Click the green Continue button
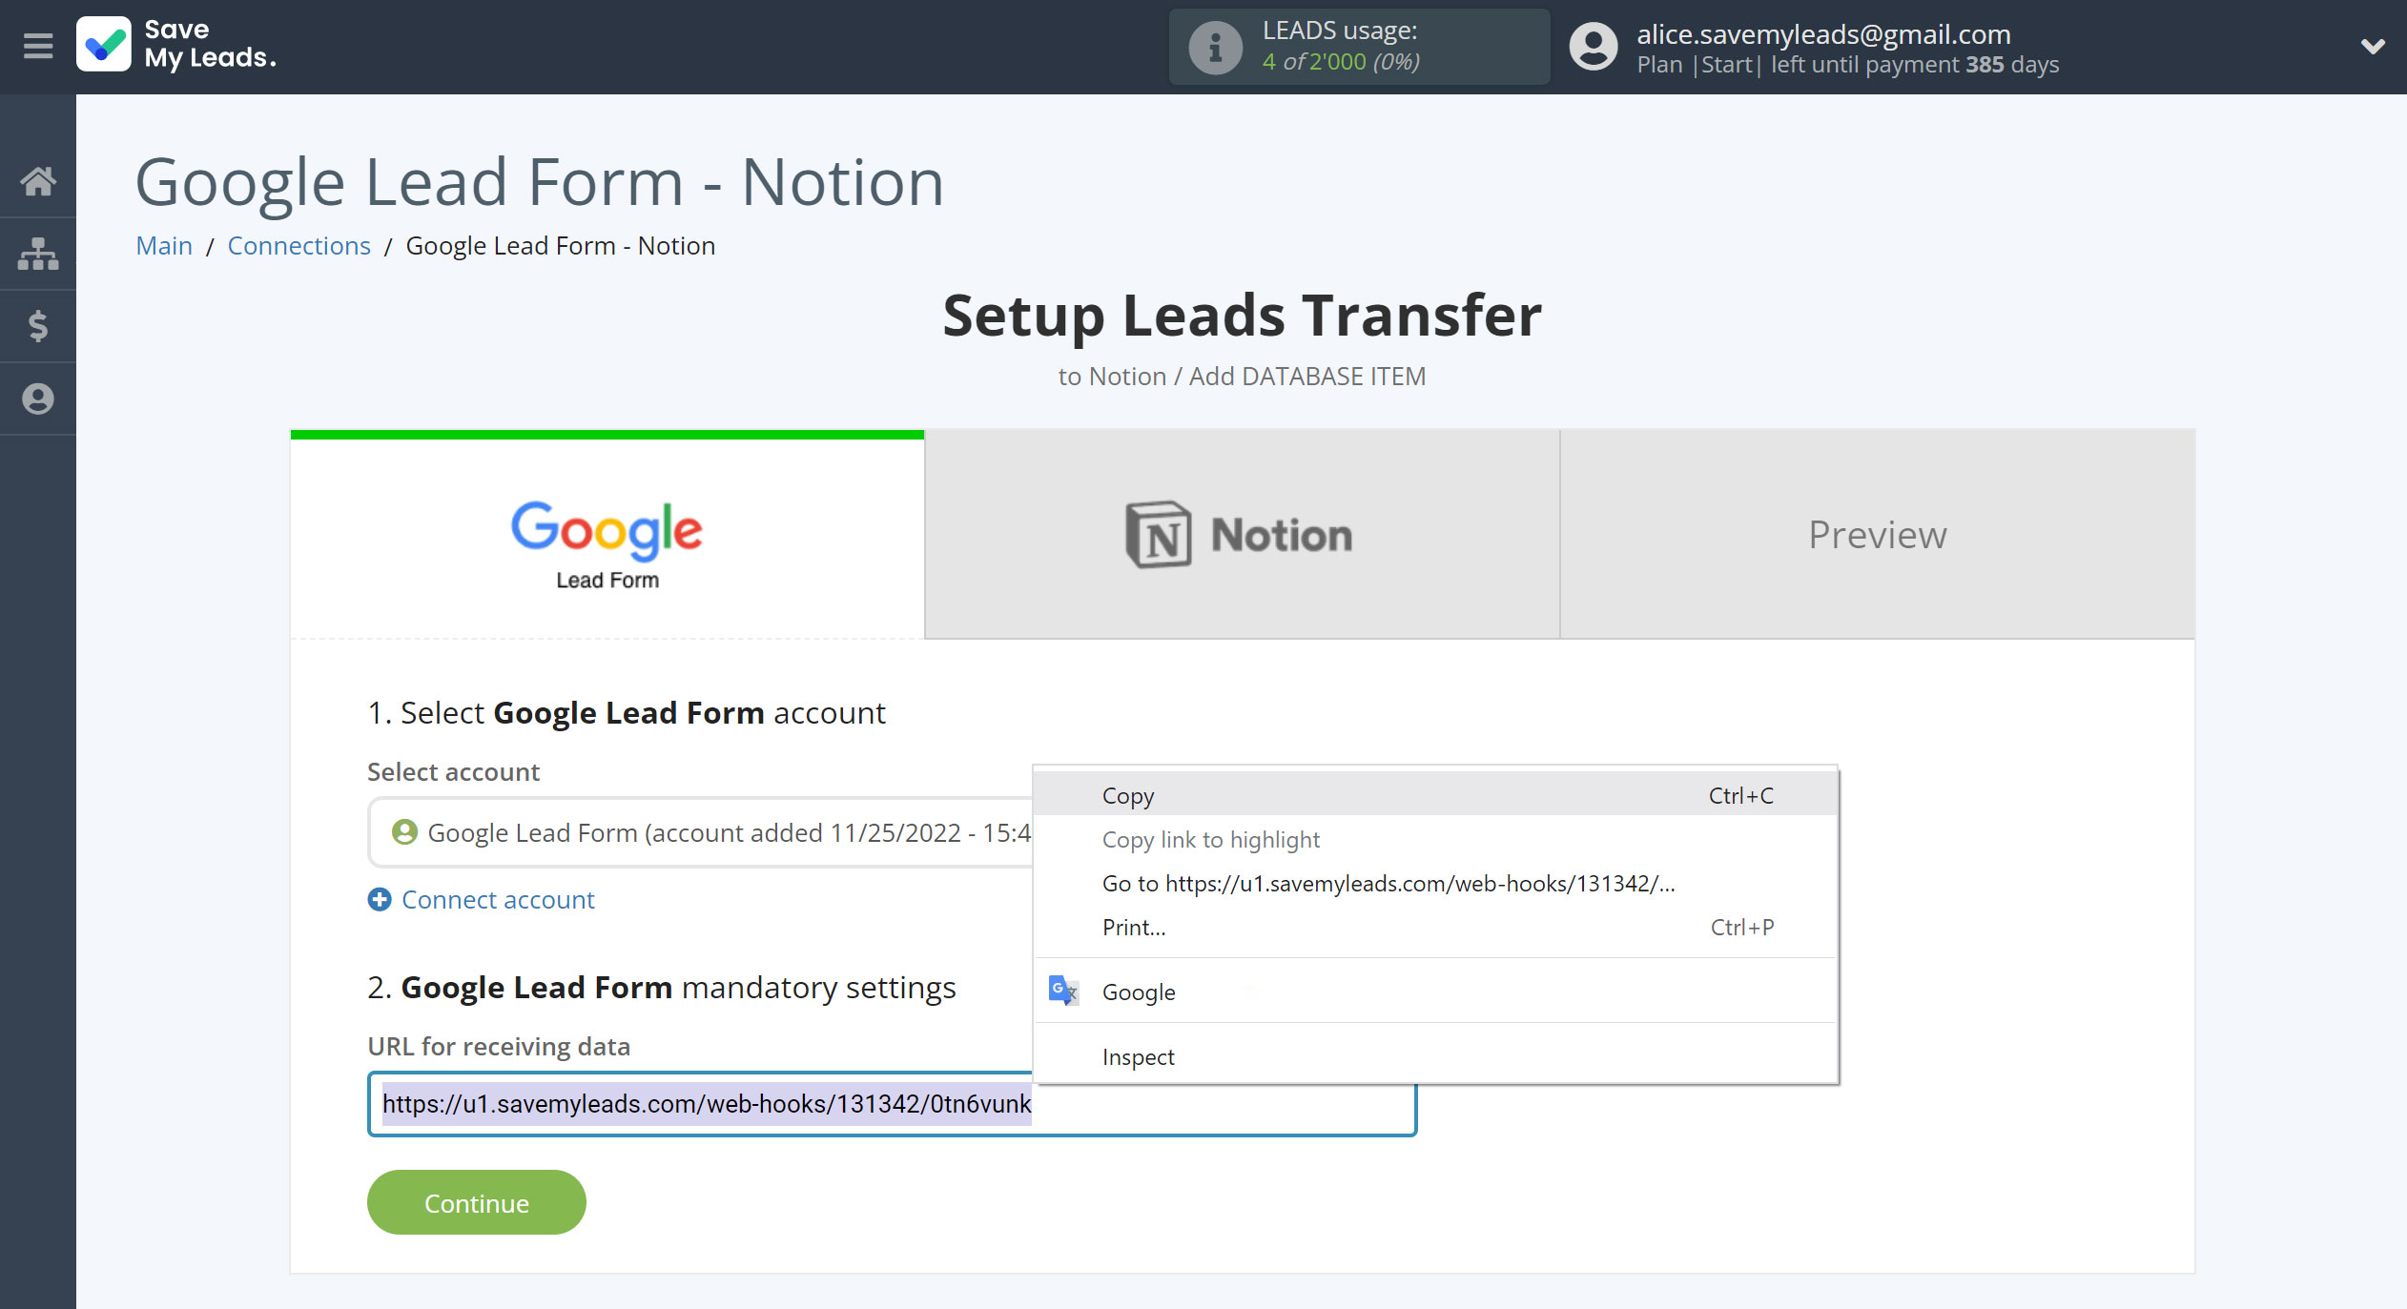2407x1309 pixels. (476, 1202)
